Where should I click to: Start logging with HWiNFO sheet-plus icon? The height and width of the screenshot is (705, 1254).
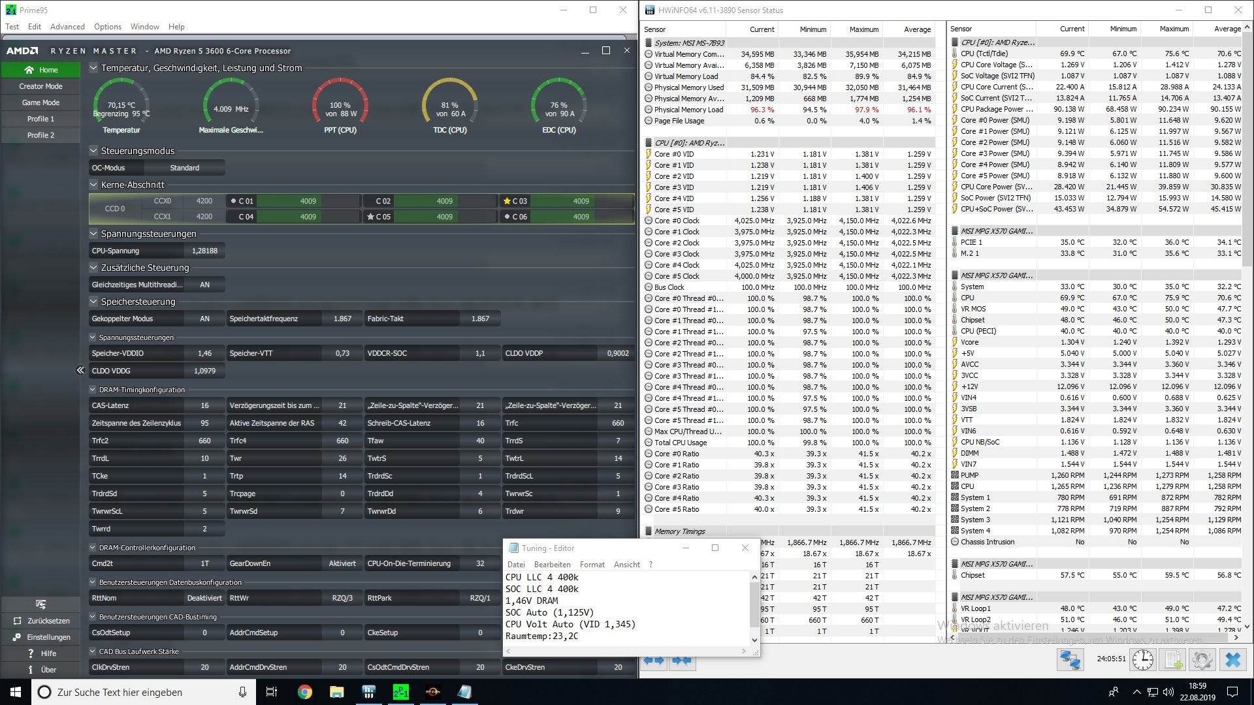[x=1173, y=660]
